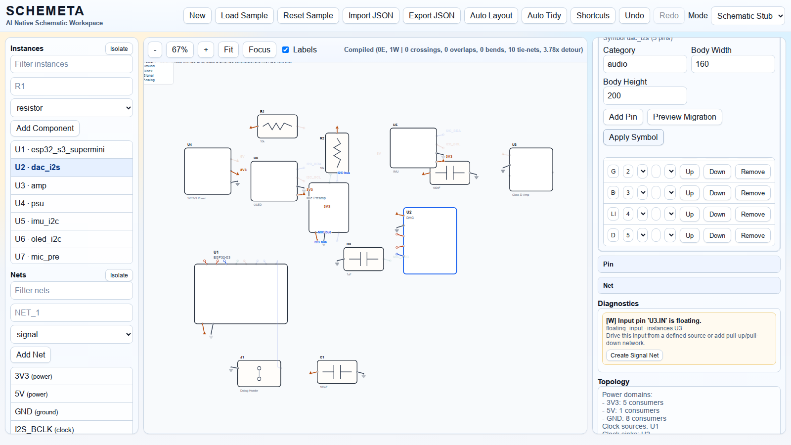This screenshot has width=791, height=445.
Task: Open the component type dropdown showing resistor
Action: 72,108
